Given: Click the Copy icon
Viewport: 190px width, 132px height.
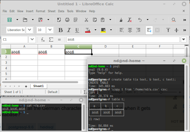Looking at the screenshot, I should (95, 20).
